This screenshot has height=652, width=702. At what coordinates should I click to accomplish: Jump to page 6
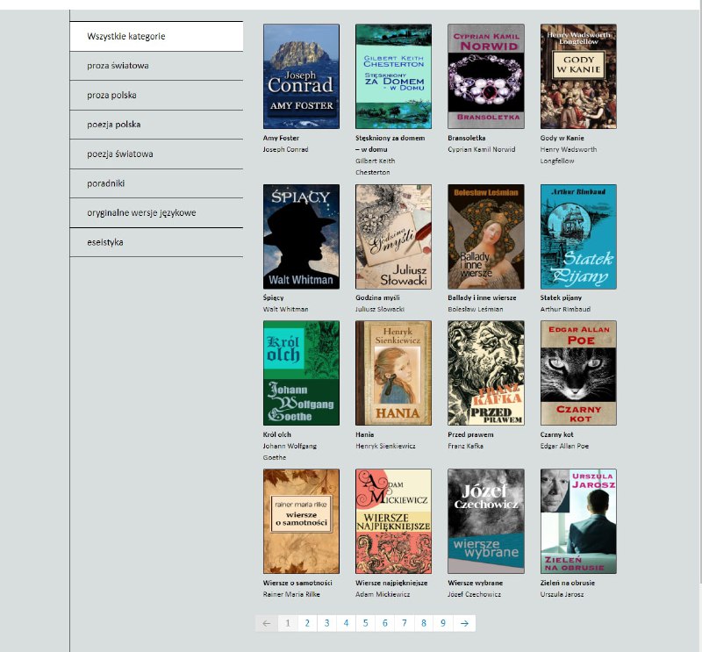(385, 623)
